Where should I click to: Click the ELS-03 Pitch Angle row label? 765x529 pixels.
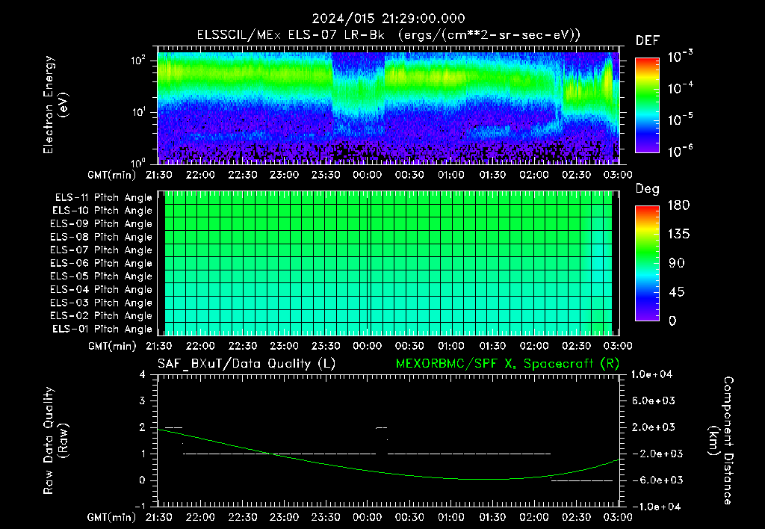(x=101, y=303)
